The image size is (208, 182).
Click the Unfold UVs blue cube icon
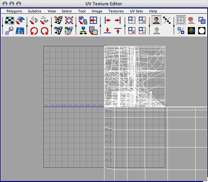(x=83, y=31)
